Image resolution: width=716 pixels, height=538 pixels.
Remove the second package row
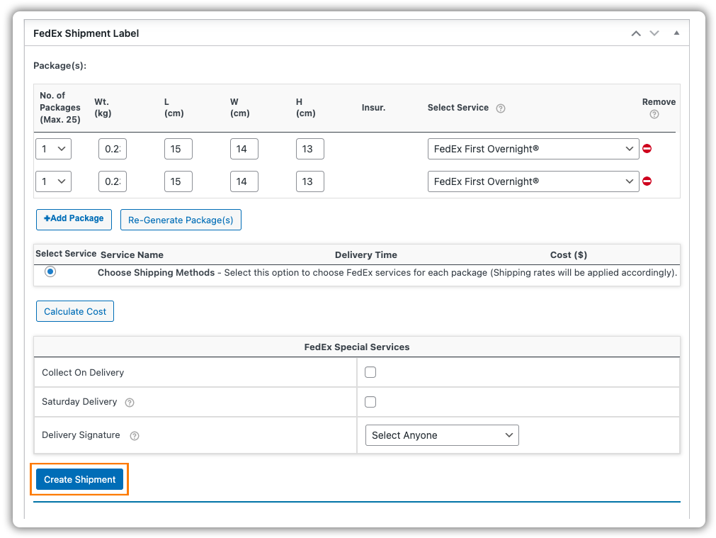pos(647,181)
